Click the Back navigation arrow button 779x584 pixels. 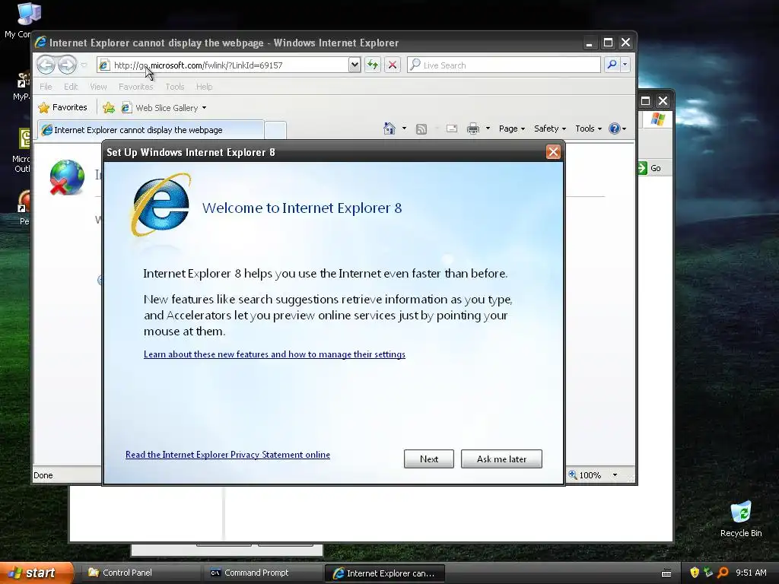[x=46, y=65]
